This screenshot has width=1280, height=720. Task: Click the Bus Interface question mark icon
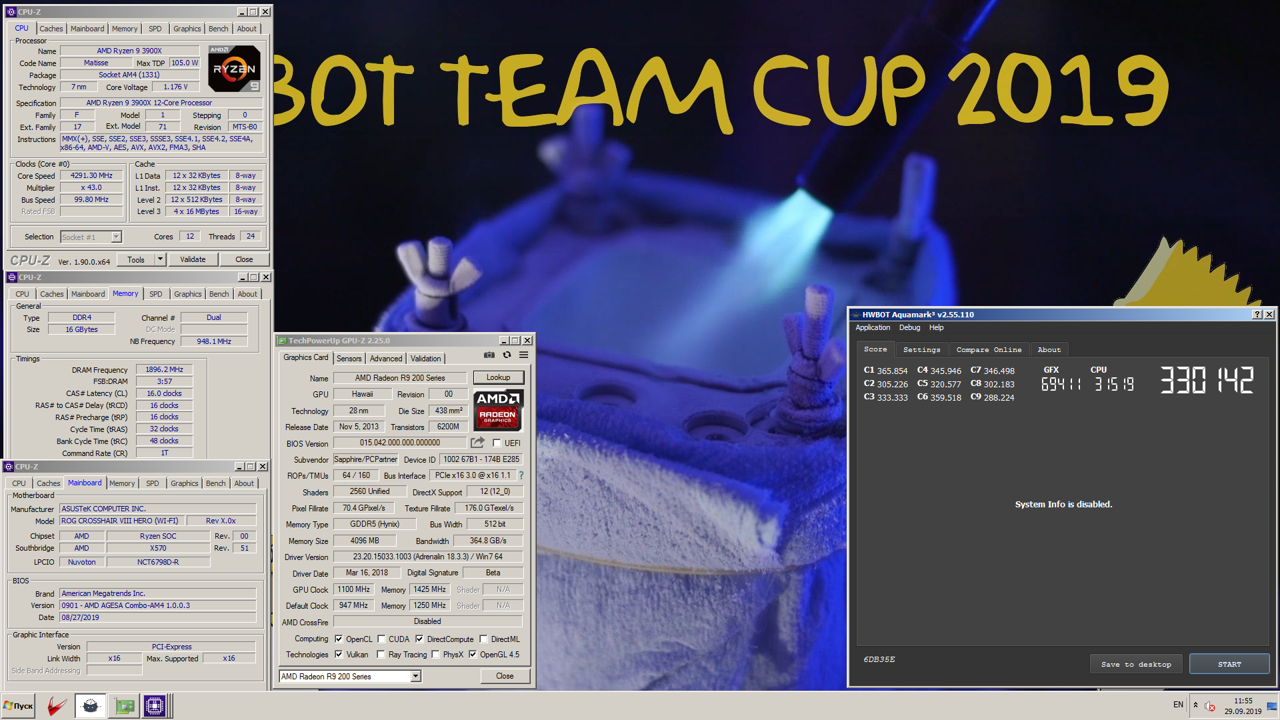521,475
